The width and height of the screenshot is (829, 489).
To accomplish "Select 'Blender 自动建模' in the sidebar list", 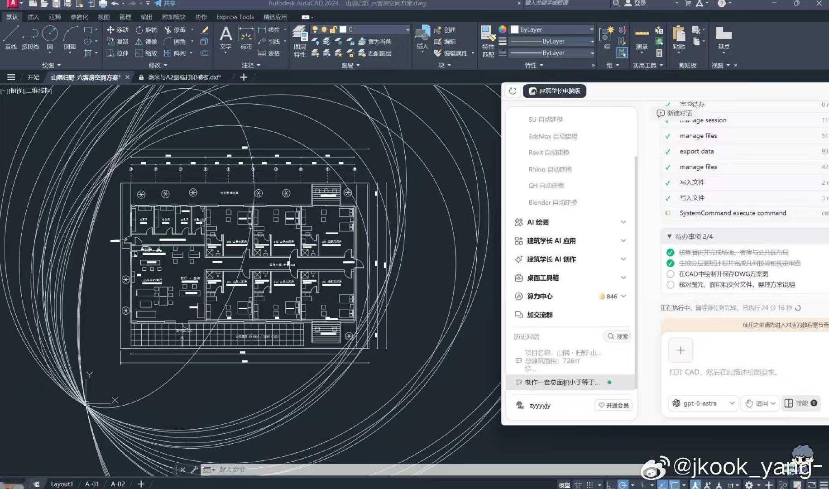I will click(553, 202).
